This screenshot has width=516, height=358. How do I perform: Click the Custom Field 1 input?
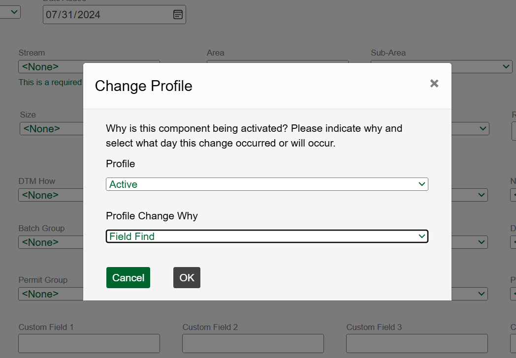89,344
